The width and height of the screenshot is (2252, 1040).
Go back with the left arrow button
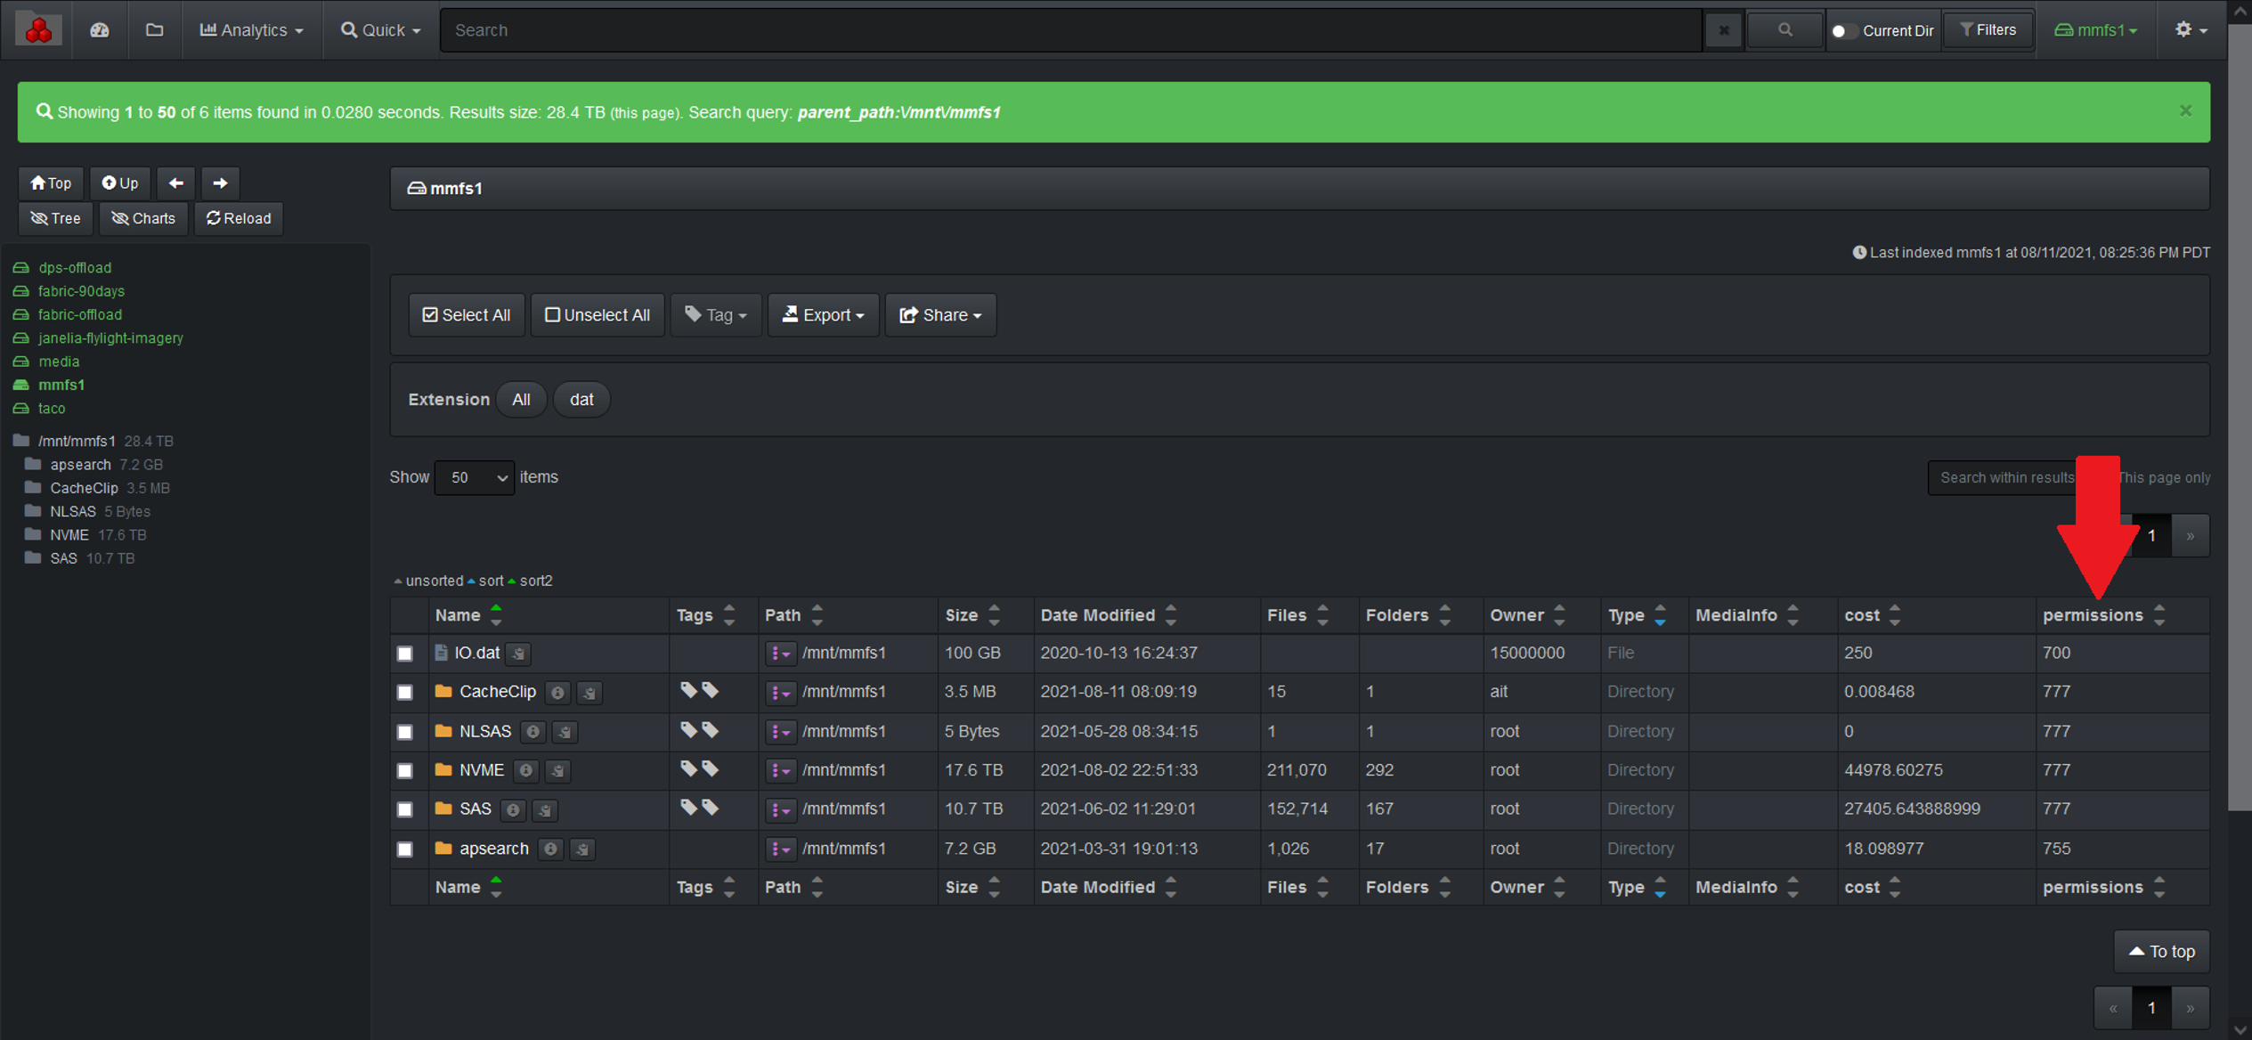tap(175, 183)
